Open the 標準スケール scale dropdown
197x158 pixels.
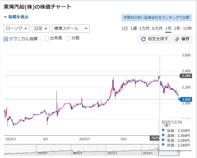point(71,29)
